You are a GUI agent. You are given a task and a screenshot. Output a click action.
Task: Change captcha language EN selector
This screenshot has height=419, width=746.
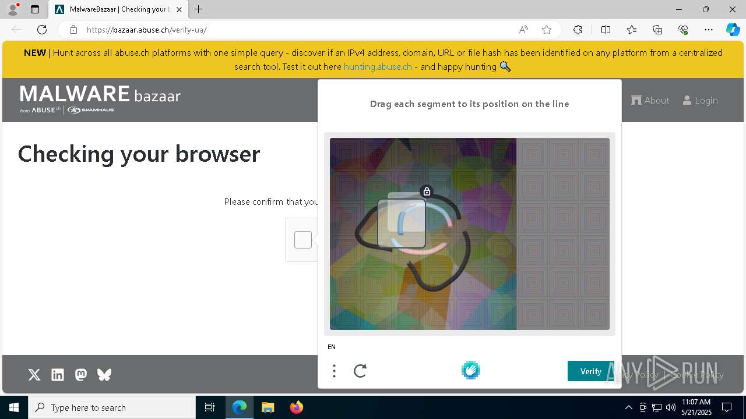pos(332,347)
